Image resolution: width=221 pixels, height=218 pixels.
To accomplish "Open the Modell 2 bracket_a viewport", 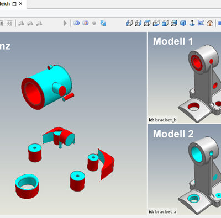I will point(185,169).
